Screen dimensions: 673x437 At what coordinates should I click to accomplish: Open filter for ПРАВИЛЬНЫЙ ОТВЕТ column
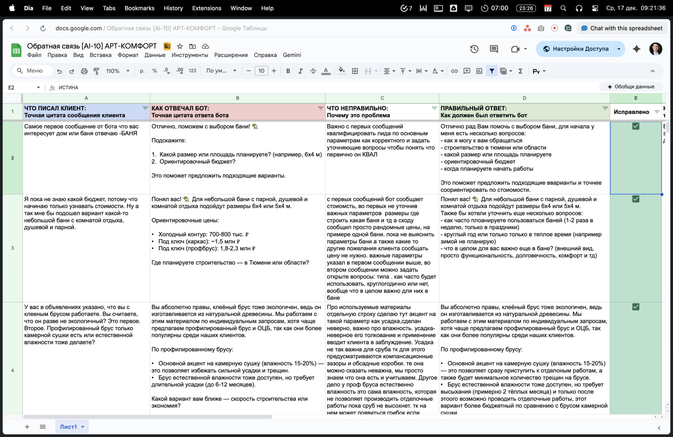click(x=605, y=108)
